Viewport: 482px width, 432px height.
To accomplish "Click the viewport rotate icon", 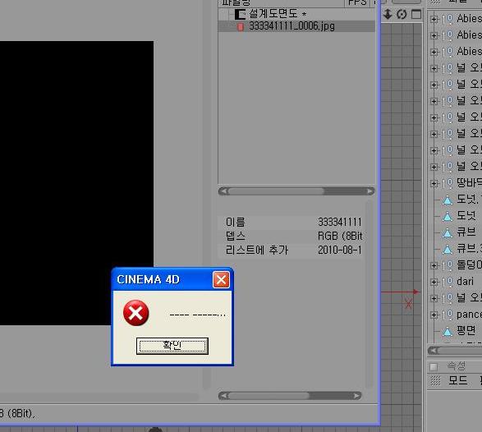I will pyautogui.click(x=402, y=14).
